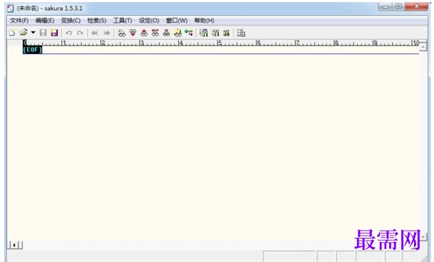Open the Replace dialog icon

pyautogui.click(x=155, y=33)
